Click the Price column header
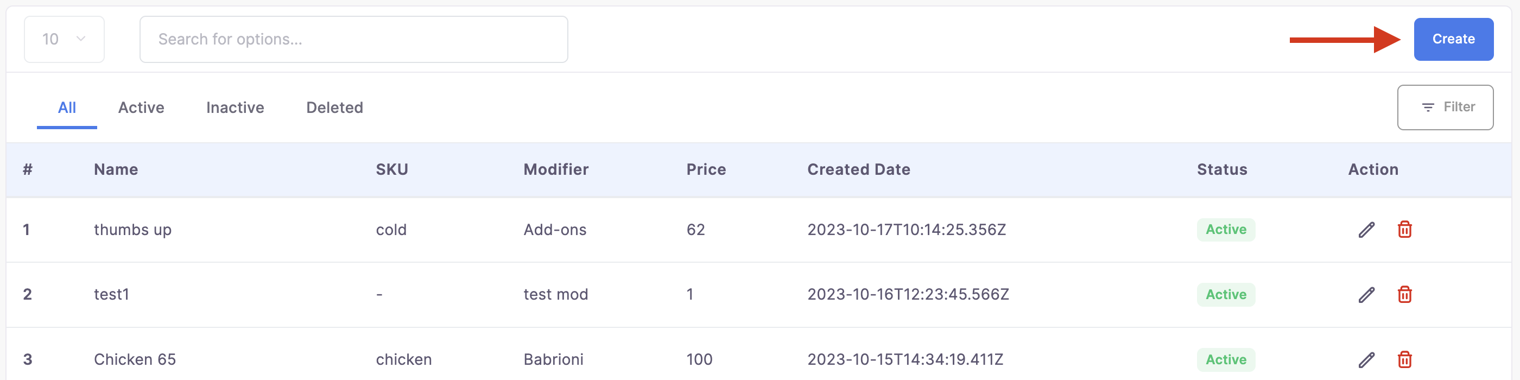1520x380 pixels. click(706, 169)
